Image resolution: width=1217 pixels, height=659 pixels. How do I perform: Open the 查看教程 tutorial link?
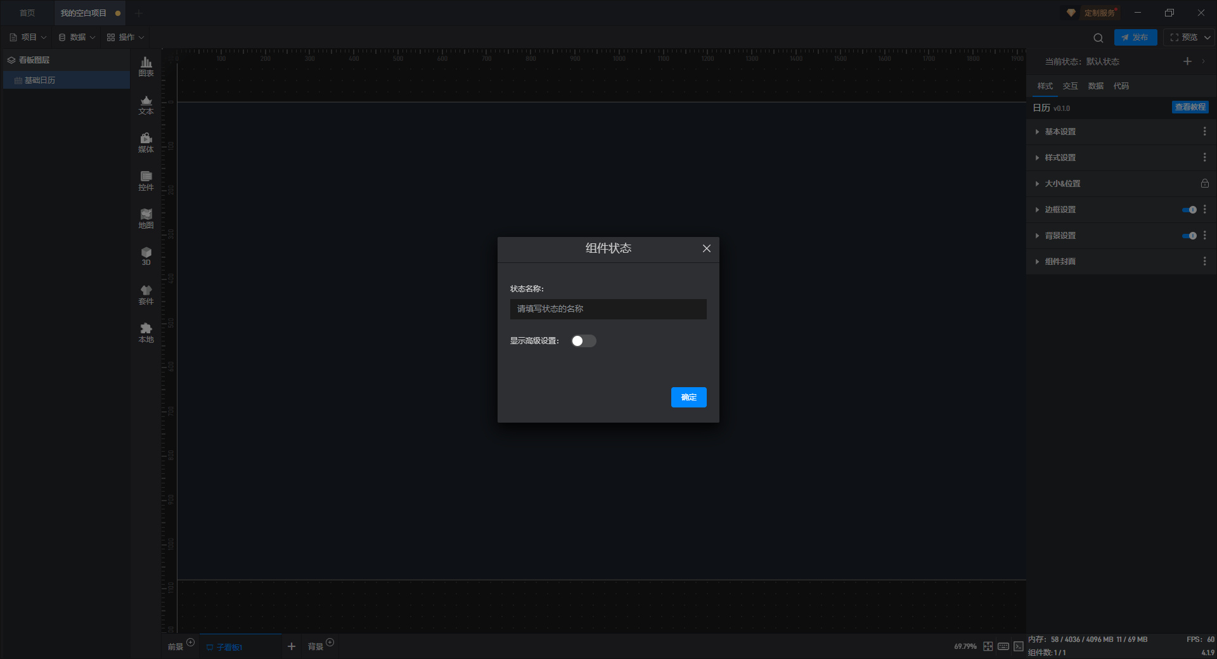pyautogui.click(x=1190, y=107)
